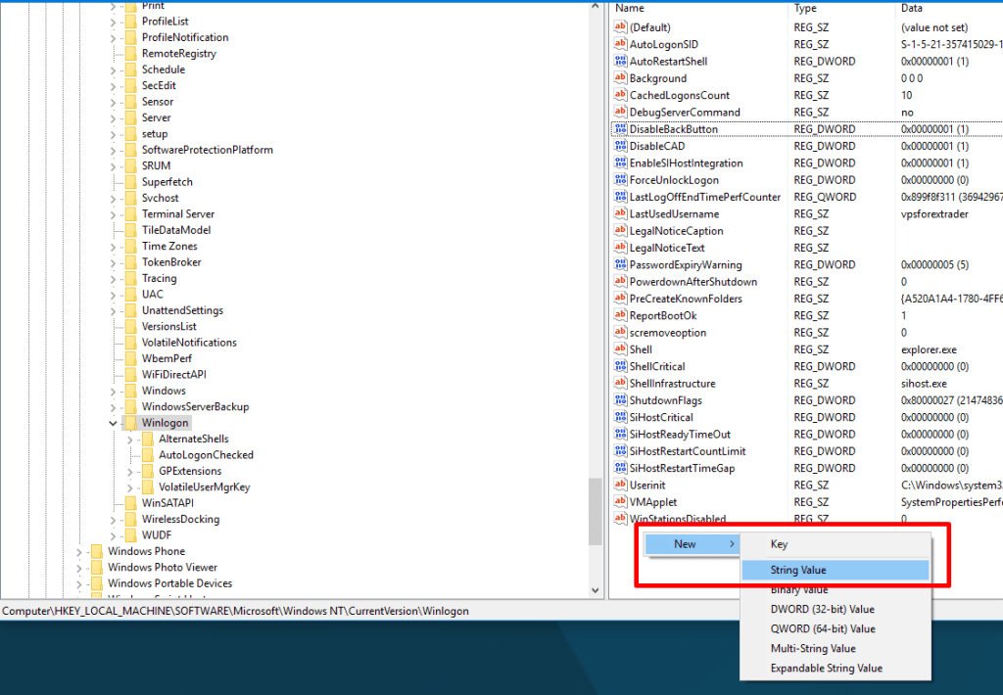The image size is (1003, 695).
Task: Click the Winlogon folder icon
Action: 130,423
